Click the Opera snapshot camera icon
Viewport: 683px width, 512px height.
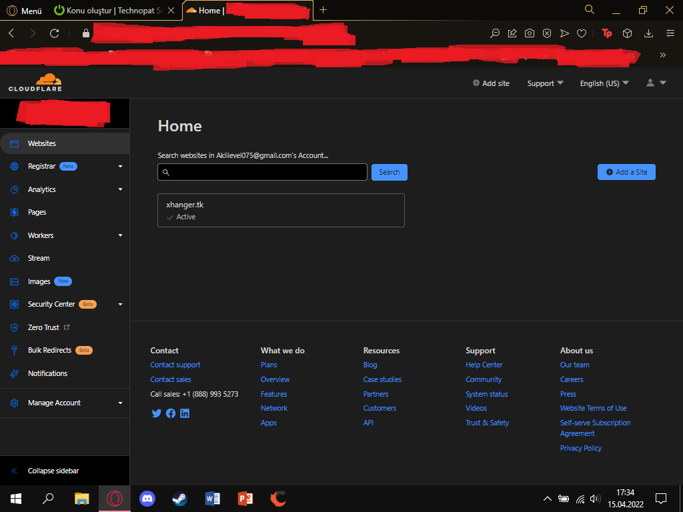coord(529,33)
